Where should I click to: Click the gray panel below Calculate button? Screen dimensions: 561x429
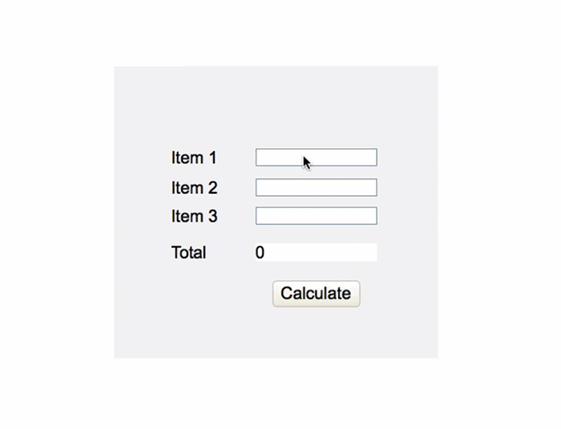tap(276, 333)
